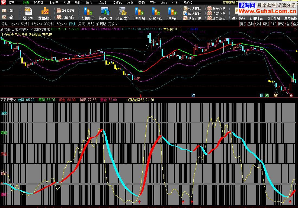Image resolution: width=298 pixels, height=208 pixels.
Task: Open the 多周期 multi-period view
Action: click(x=101, y=24)
